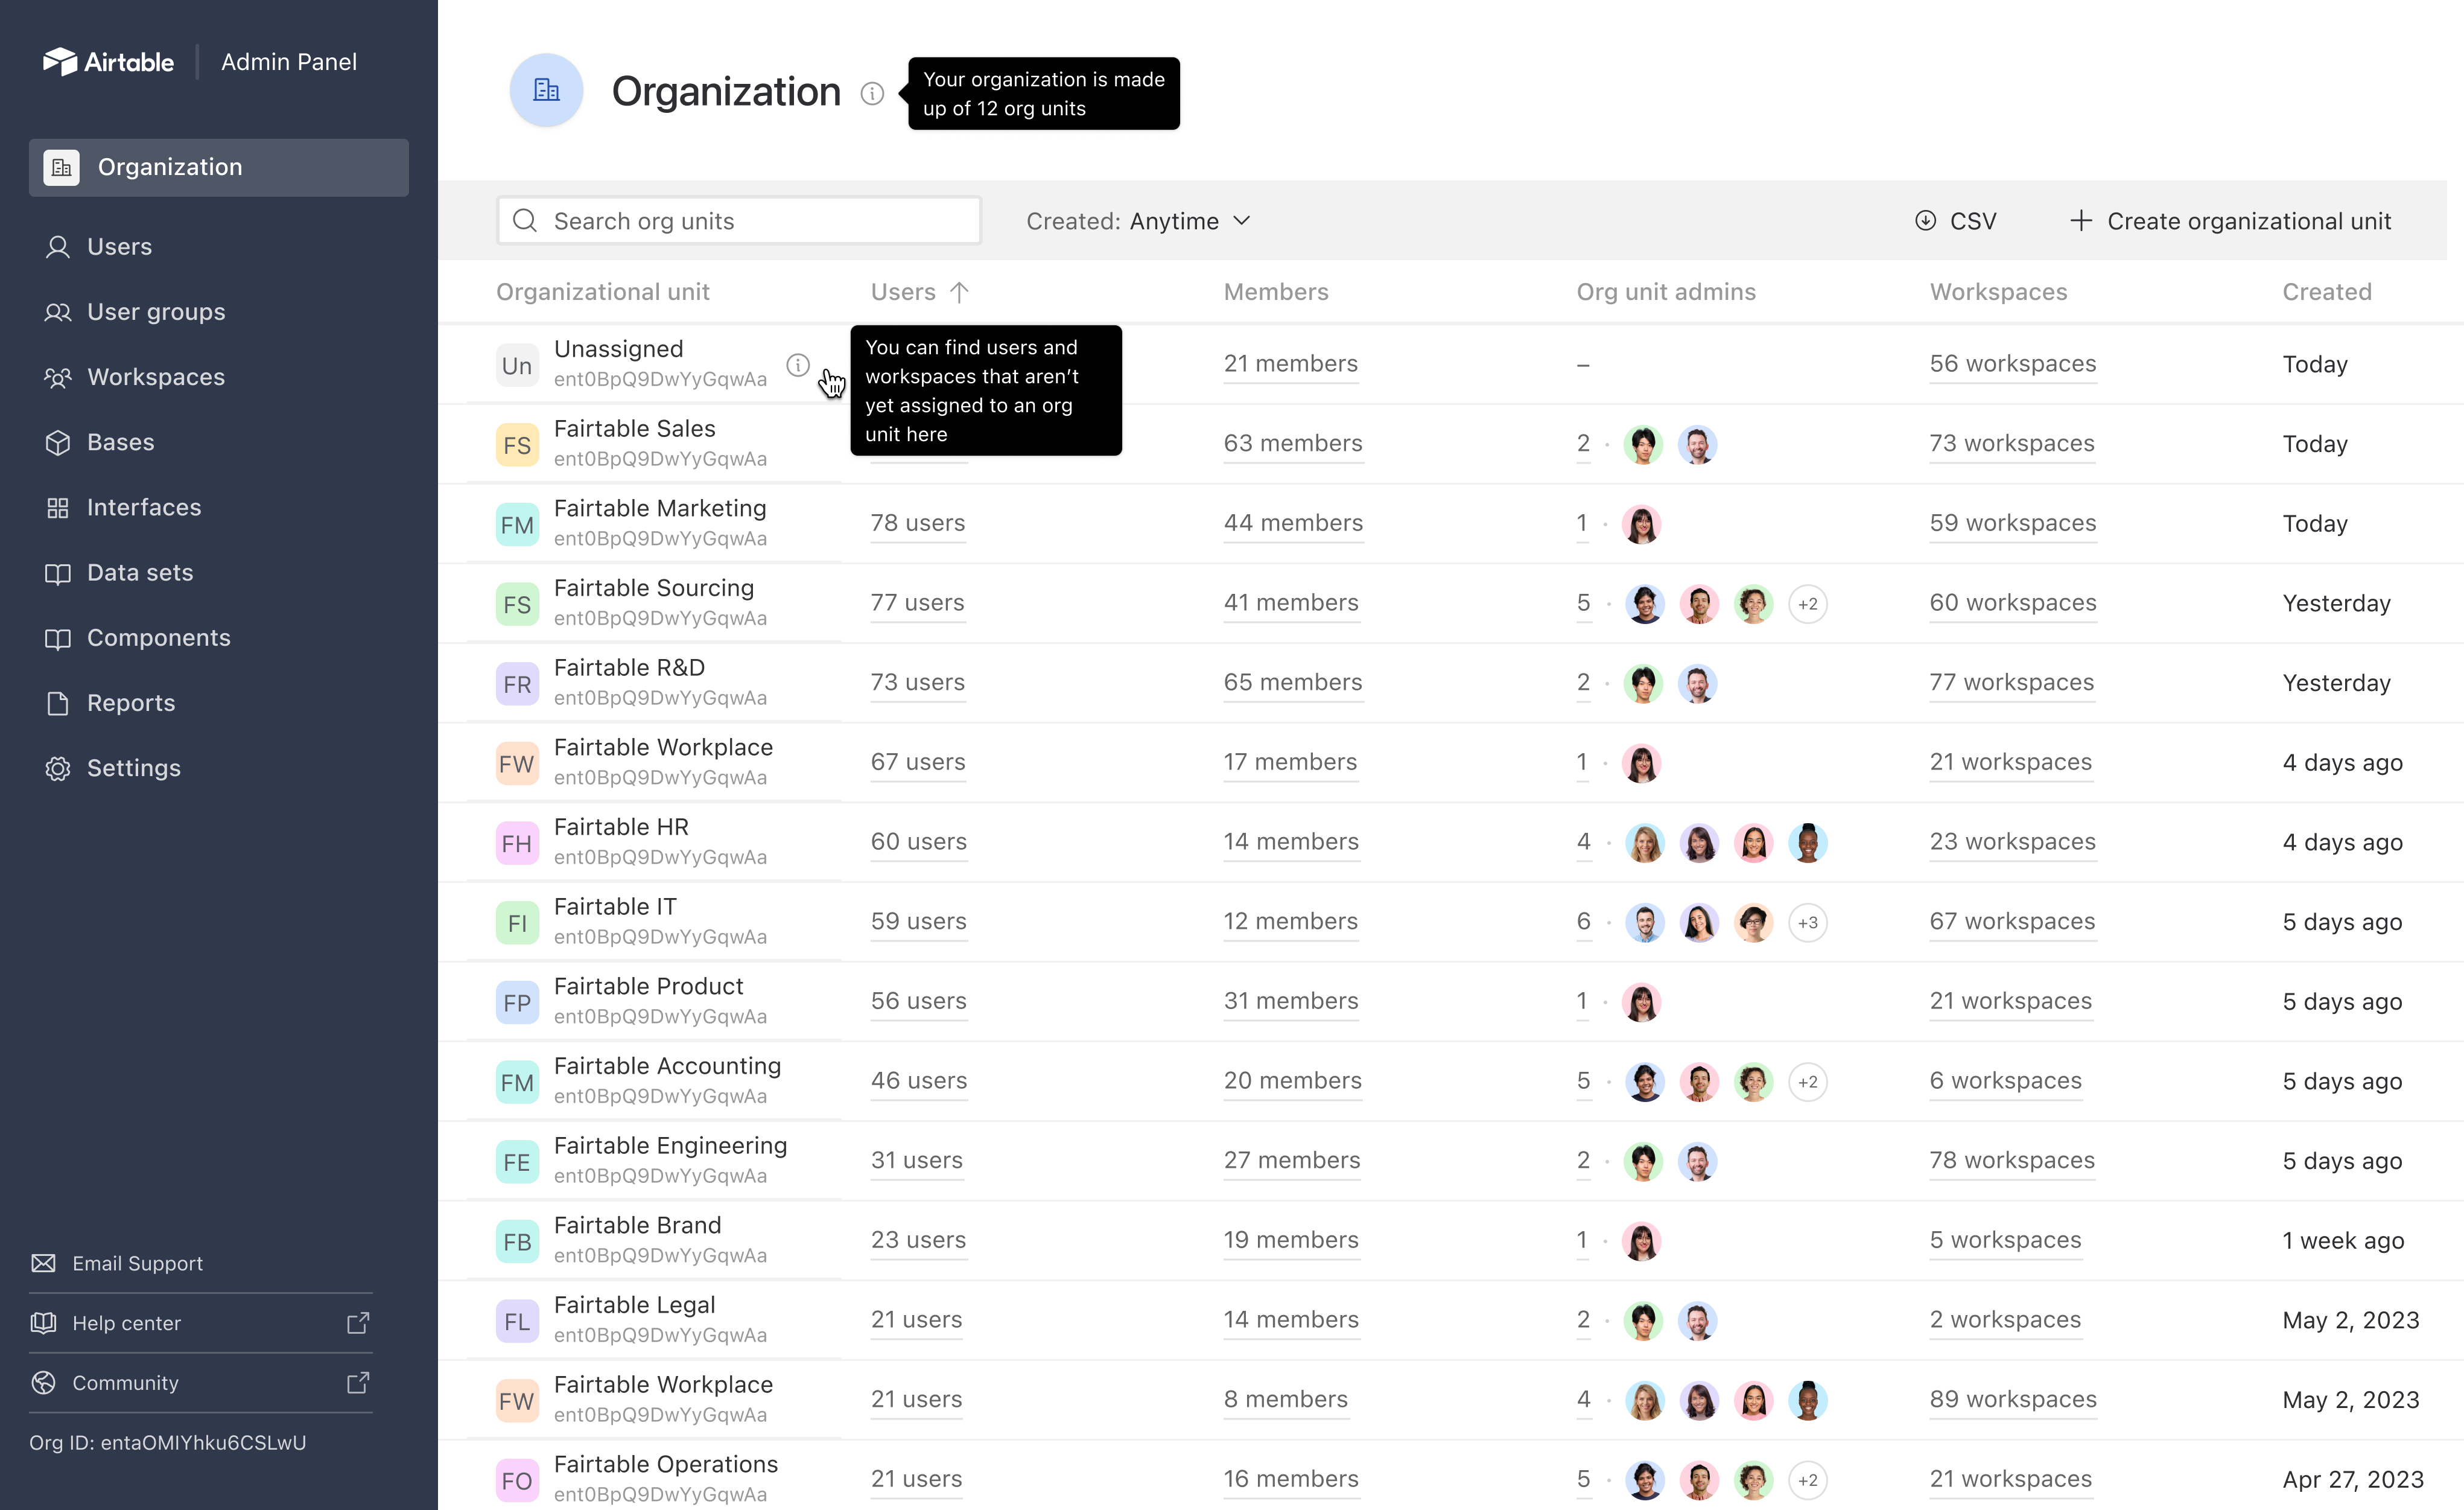Open the Workspaces admin panel section
The image size is (2464, 1510).
tap(57, 377)
